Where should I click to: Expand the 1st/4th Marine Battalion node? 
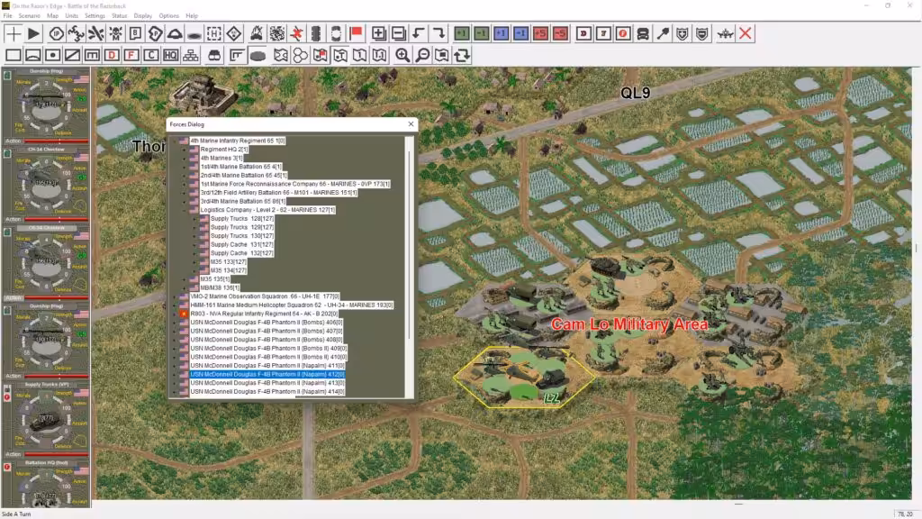[x=184, y=167]
